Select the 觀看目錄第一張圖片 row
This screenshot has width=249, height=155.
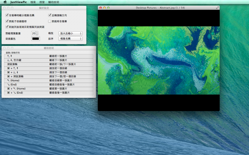coord(49,81)
